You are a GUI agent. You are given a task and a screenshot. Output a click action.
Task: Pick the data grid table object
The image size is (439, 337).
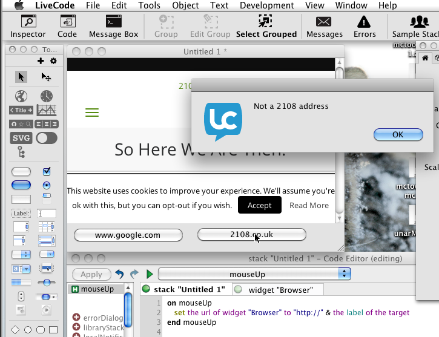(47, 227)
